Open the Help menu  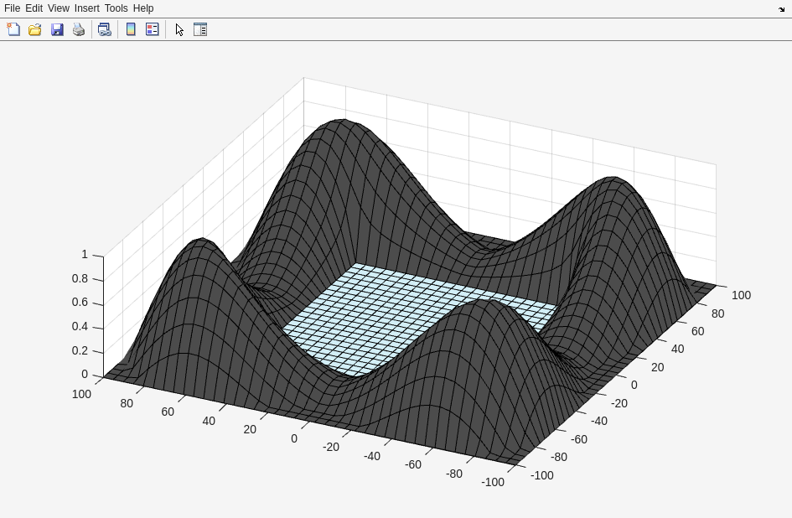coord(143,8)
